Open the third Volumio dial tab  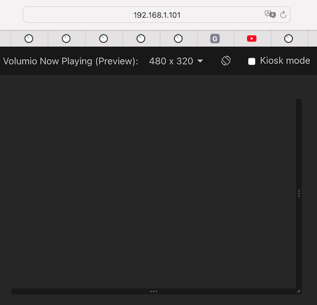[x=104, y=38]
